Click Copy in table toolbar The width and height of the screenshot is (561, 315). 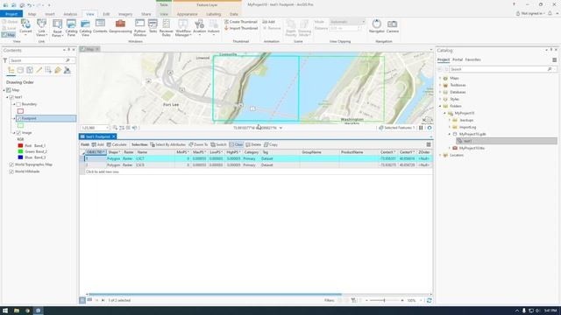pyautogui.click(x=271, y=144)
